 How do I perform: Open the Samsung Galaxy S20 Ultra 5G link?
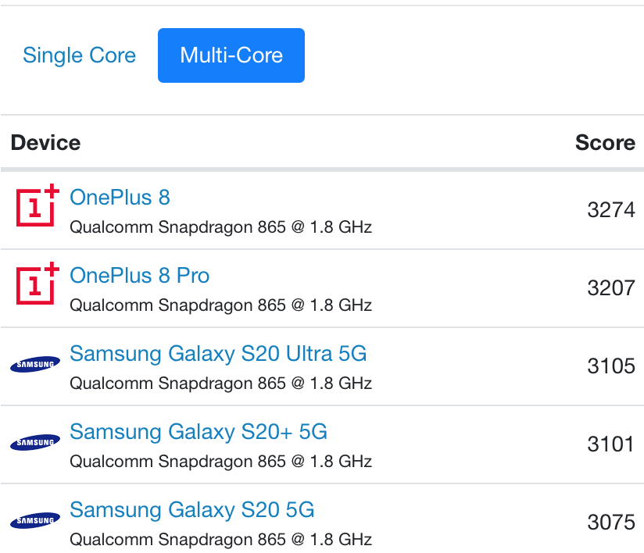[218, 354]
